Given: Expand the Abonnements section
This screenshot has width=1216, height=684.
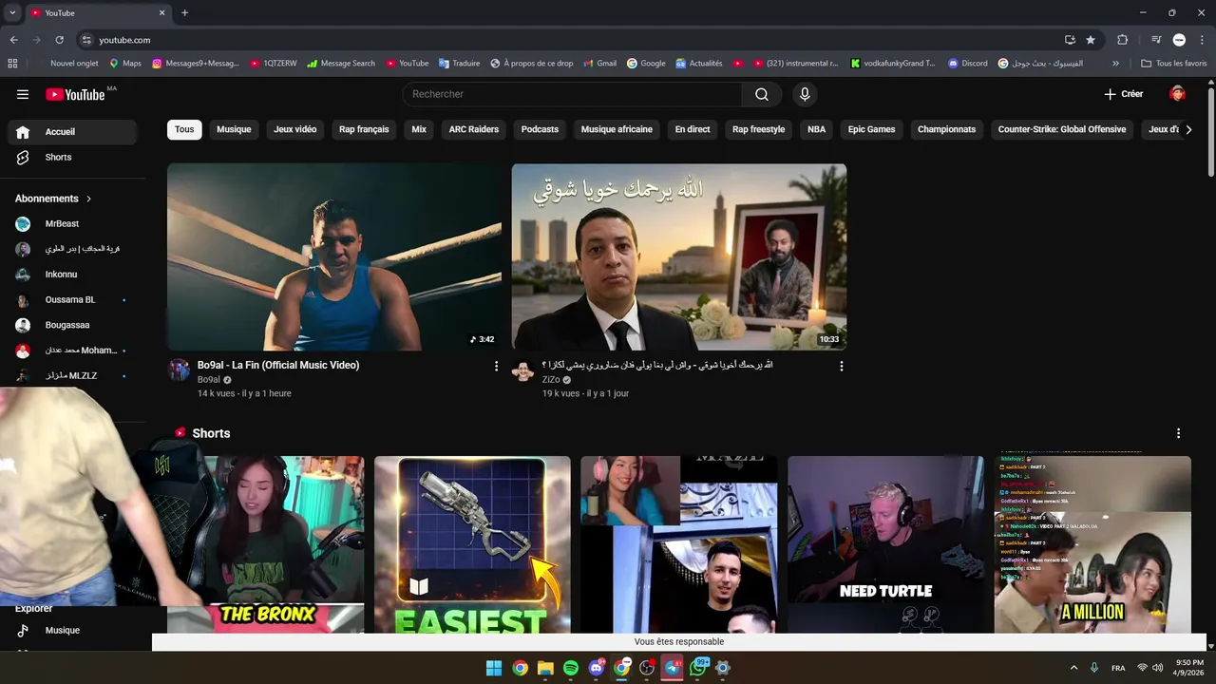Looking at the screenshot, I should point(53,199).
